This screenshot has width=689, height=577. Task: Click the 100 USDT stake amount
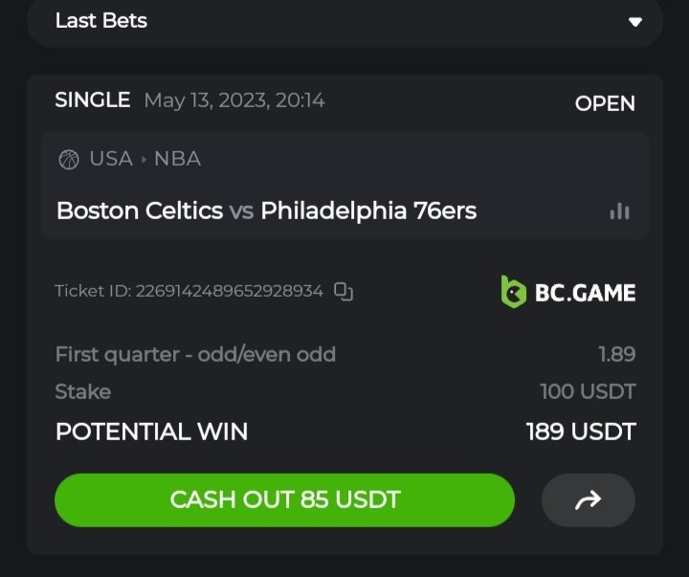(x=588, y=391)
